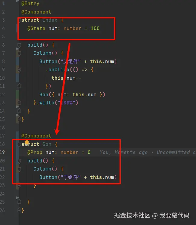Click this.num on line 12

(x=85, y=94)
